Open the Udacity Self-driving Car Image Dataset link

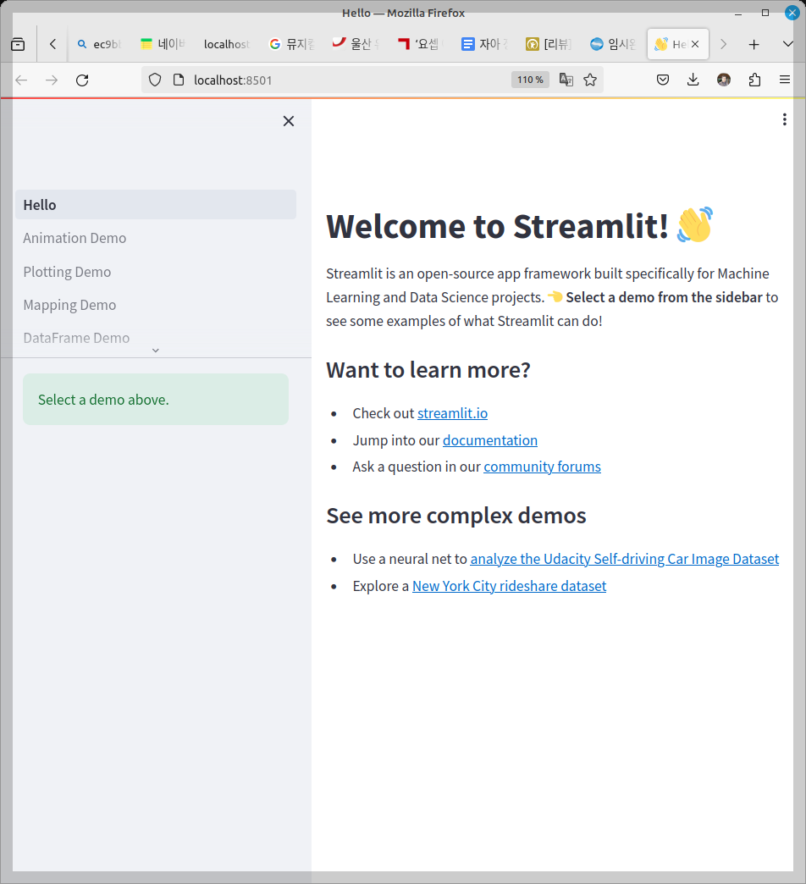[x=625, y=559]
